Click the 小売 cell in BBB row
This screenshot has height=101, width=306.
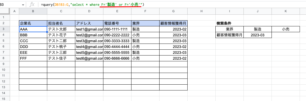click(145, 35)
